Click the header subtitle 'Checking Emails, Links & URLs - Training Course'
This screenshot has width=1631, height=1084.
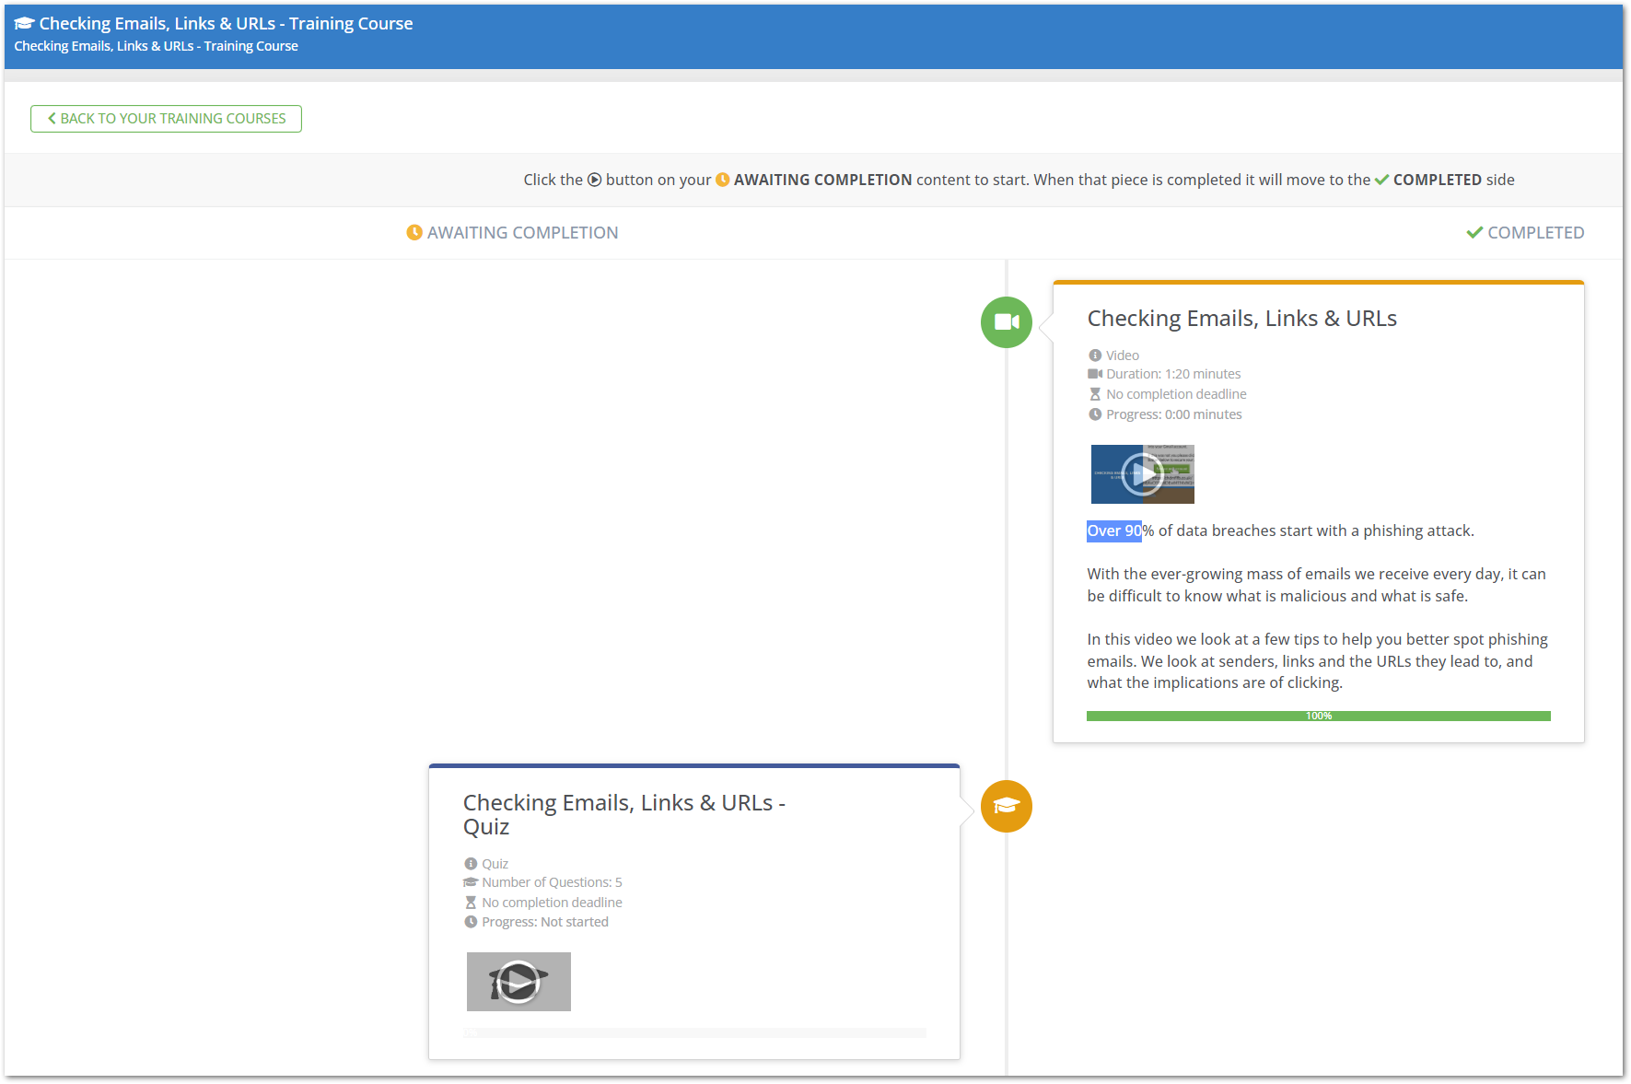click(156, 46)
